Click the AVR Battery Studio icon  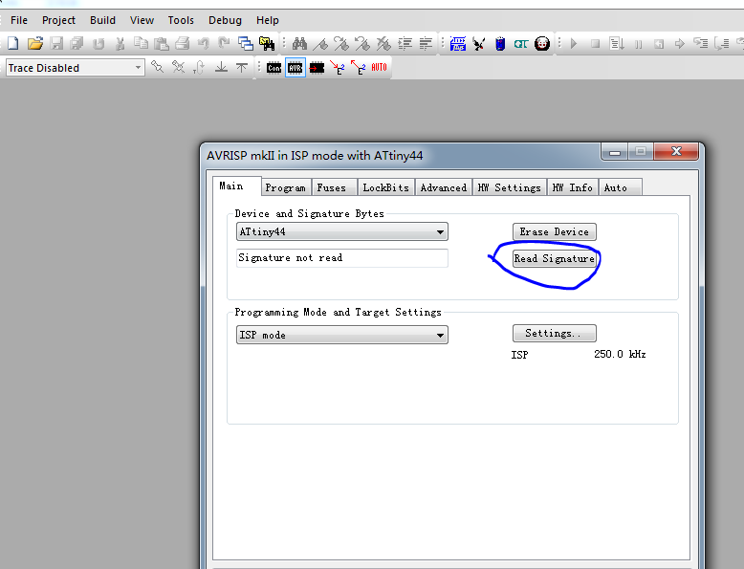pos(500,44)
